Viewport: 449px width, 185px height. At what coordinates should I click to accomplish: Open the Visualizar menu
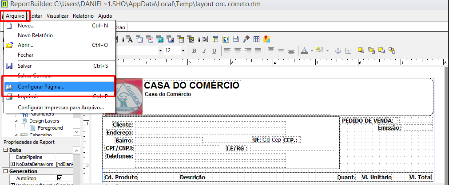pos(58,16)
